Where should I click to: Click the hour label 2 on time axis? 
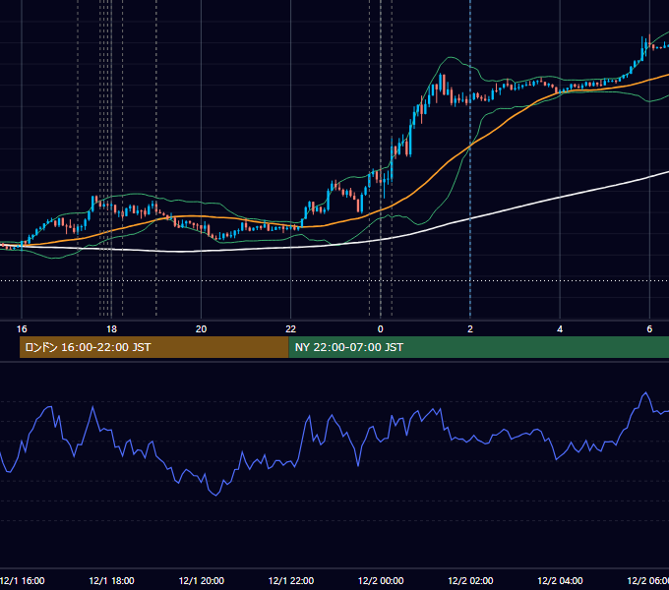point(470,329)
